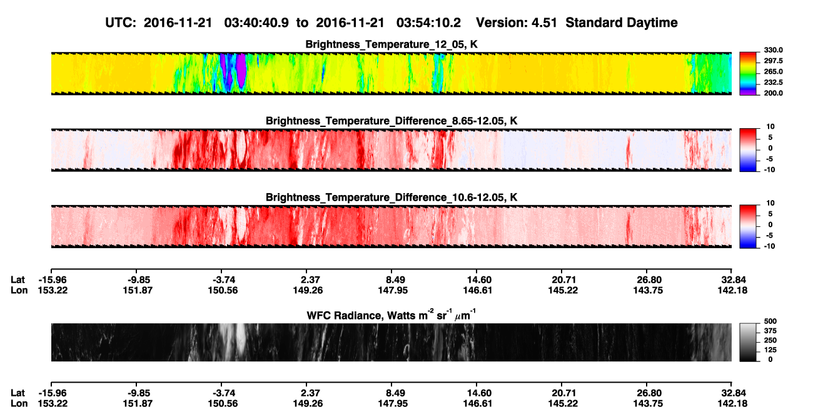The width and height of the screenshot is (813, 417).
Task: Click the 10.6-12.05 difference image strip
Action: pos(391,226)
